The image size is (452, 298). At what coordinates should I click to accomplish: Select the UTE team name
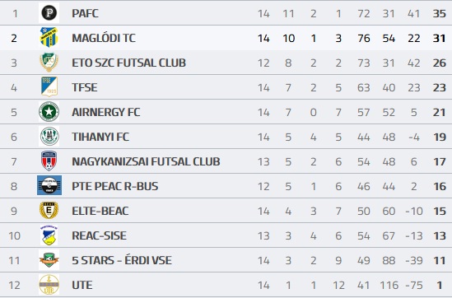[x=82, y=285]
